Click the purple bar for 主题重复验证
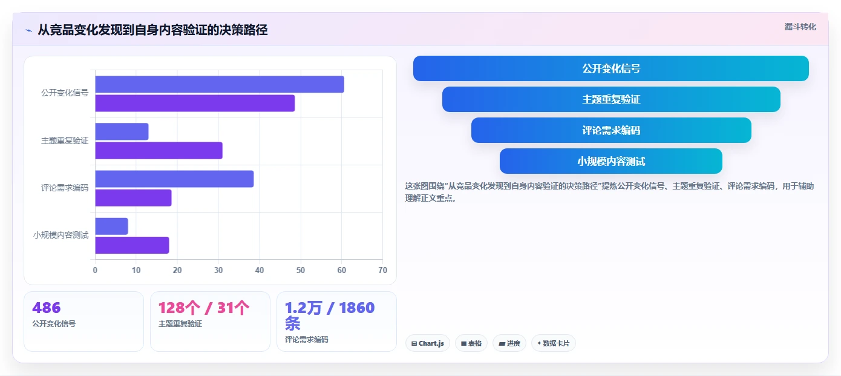 159,150
